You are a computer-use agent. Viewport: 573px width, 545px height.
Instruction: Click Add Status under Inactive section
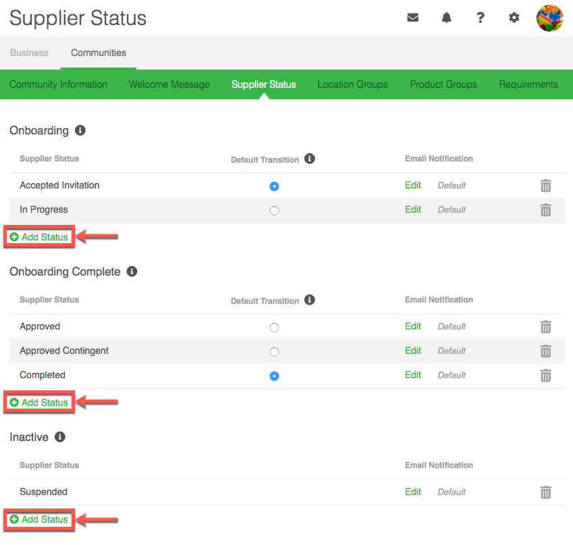coord(39,519)
